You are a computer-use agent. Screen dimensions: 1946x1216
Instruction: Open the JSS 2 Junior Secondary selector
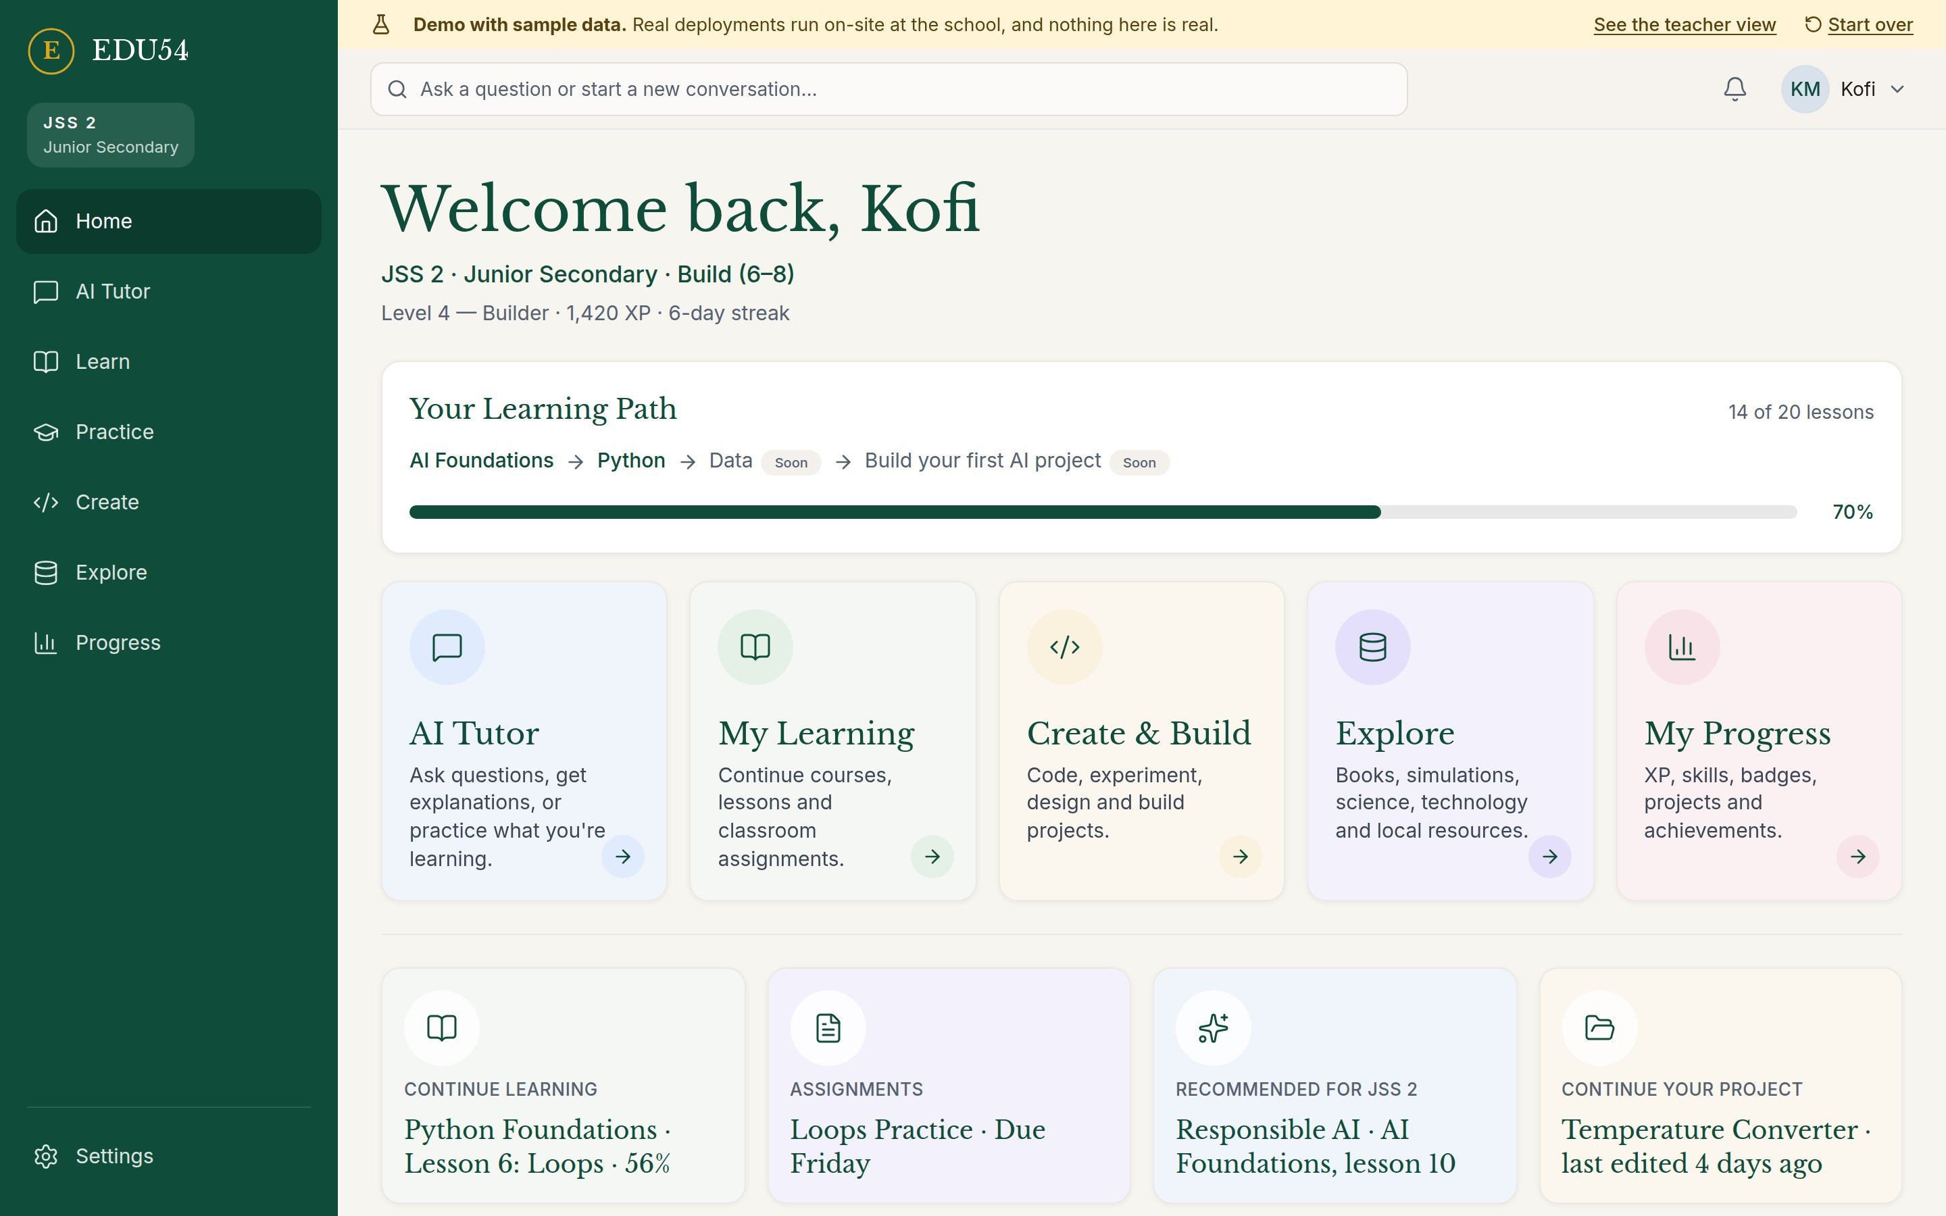point(111,135)
